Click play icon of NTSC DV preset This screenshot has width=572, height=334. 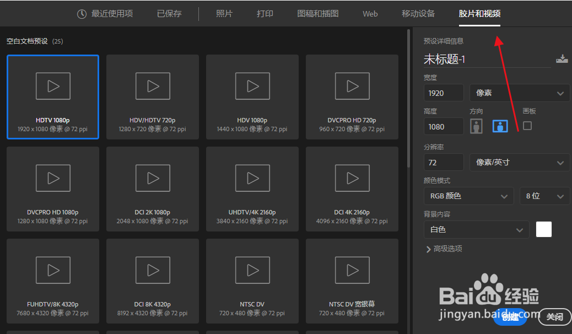pos(252,270)
